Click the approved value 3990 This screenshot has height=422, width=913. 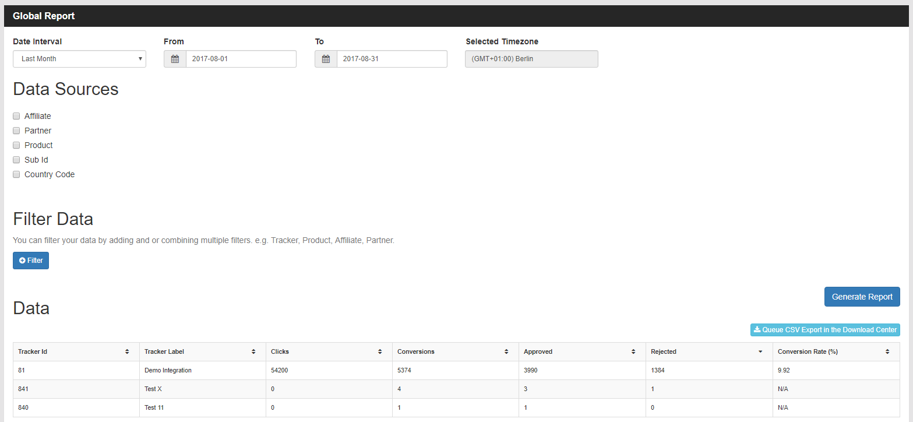tap(532, 370)
